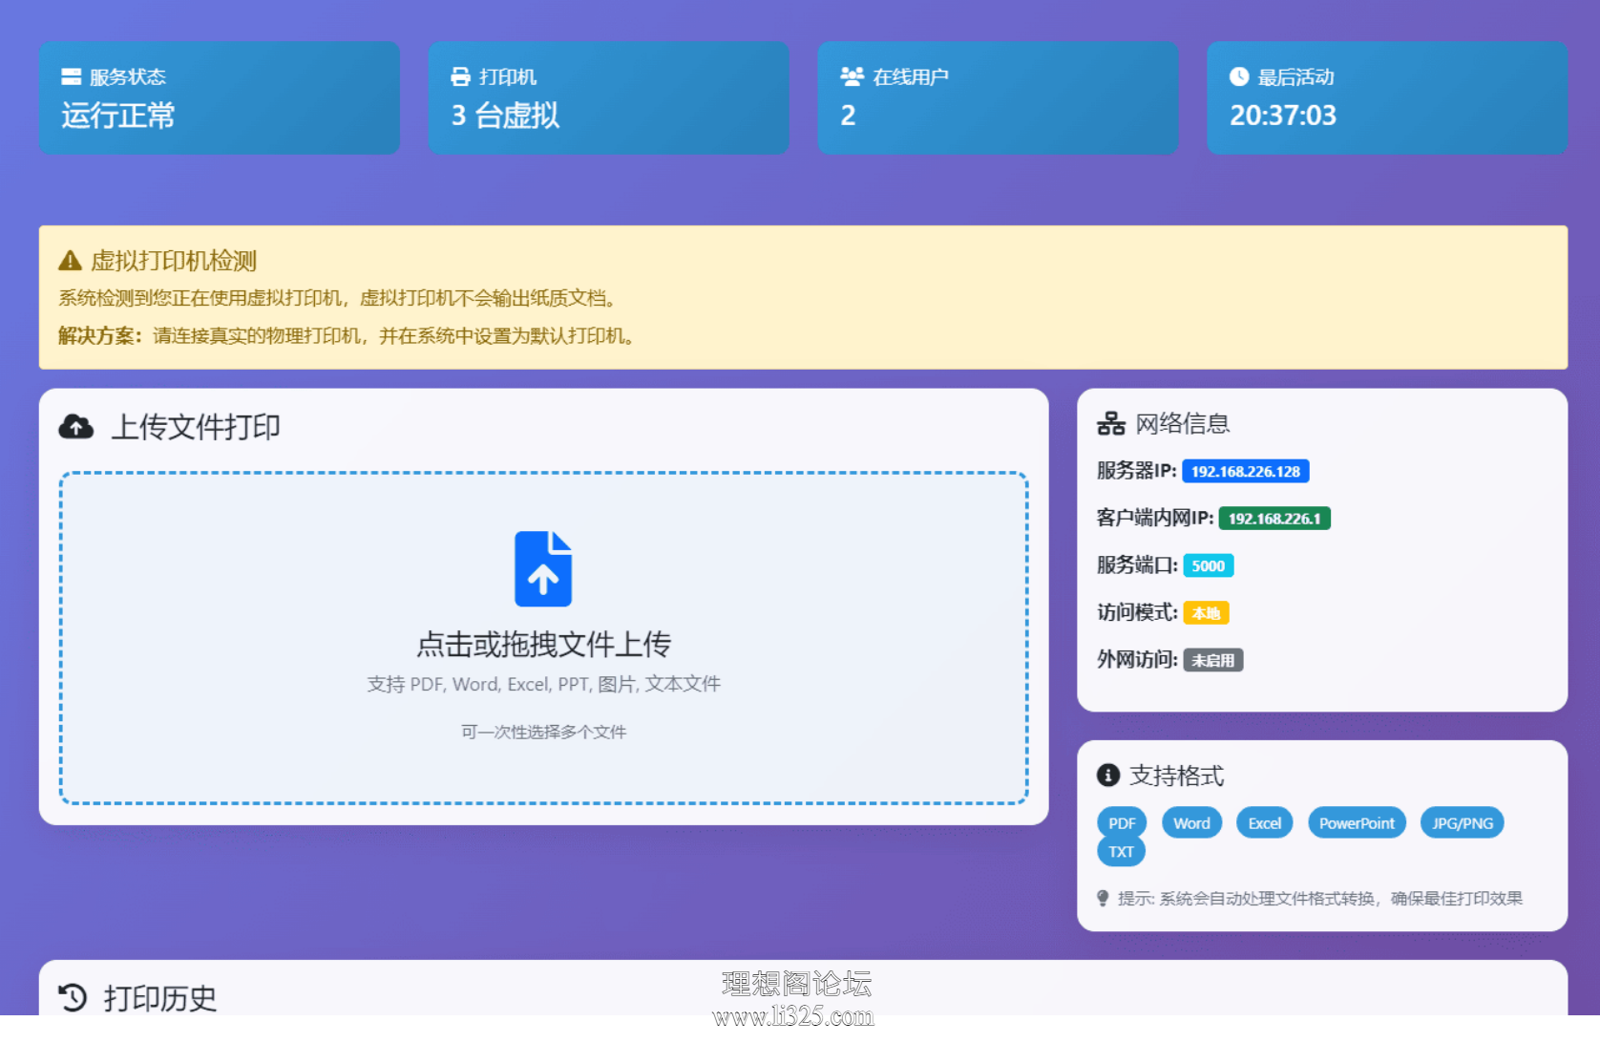The height and width of the screenshot is (1043, 1600).
Task: Click the 3 台虚拟 printer count
Action: coord(505,116)
